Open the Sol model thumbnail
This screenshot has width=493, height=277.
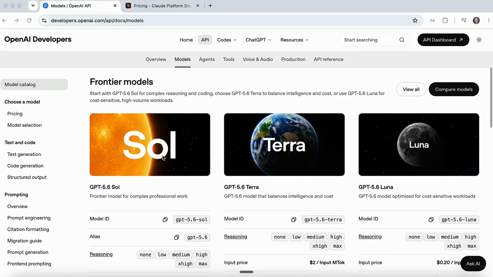pyautogui.click(x=150, y=145)
